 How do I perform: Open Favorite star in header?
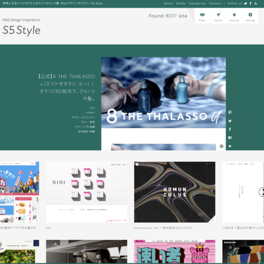click(x=234, y=16)
